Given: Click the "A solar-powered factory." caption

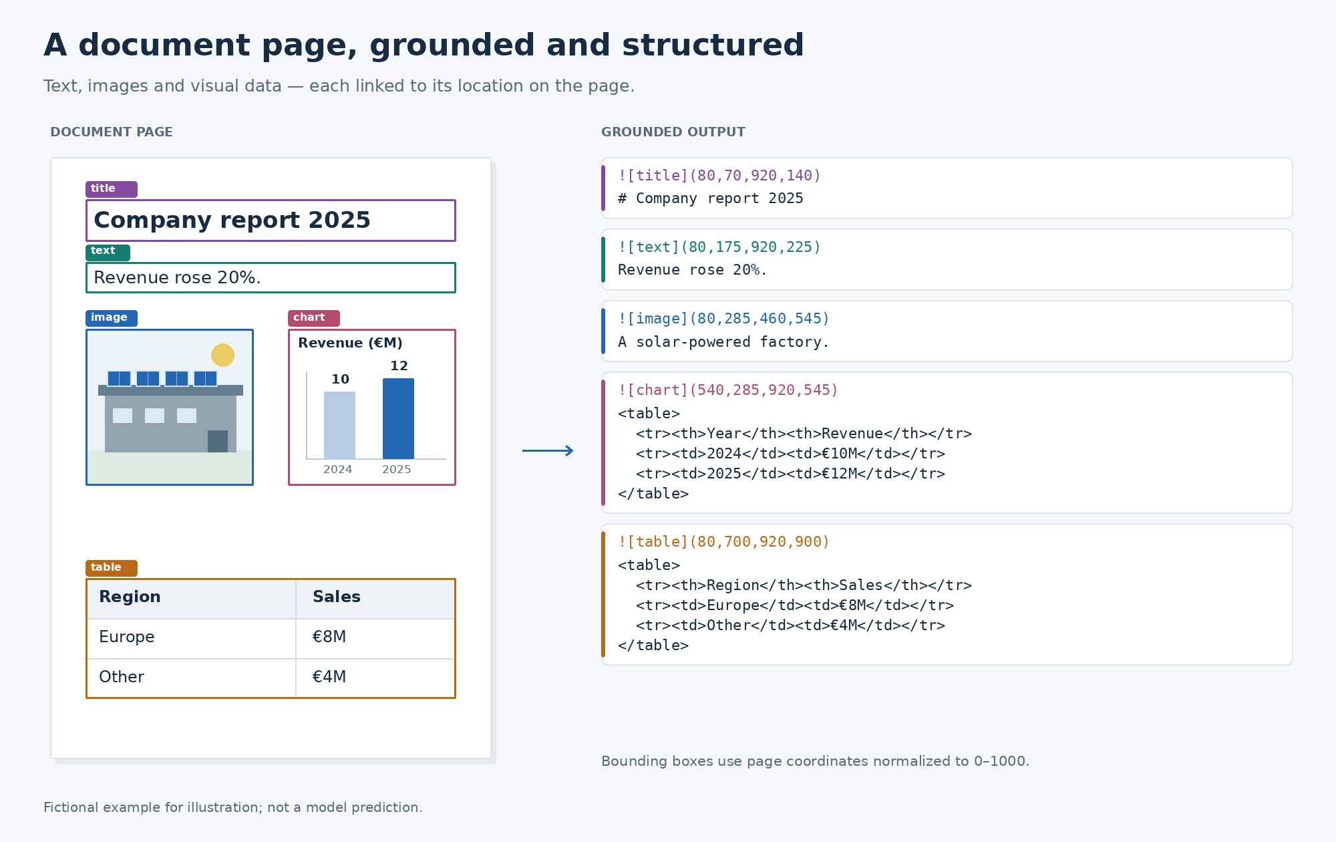Looking at the screenshot, I should point(723,342).
